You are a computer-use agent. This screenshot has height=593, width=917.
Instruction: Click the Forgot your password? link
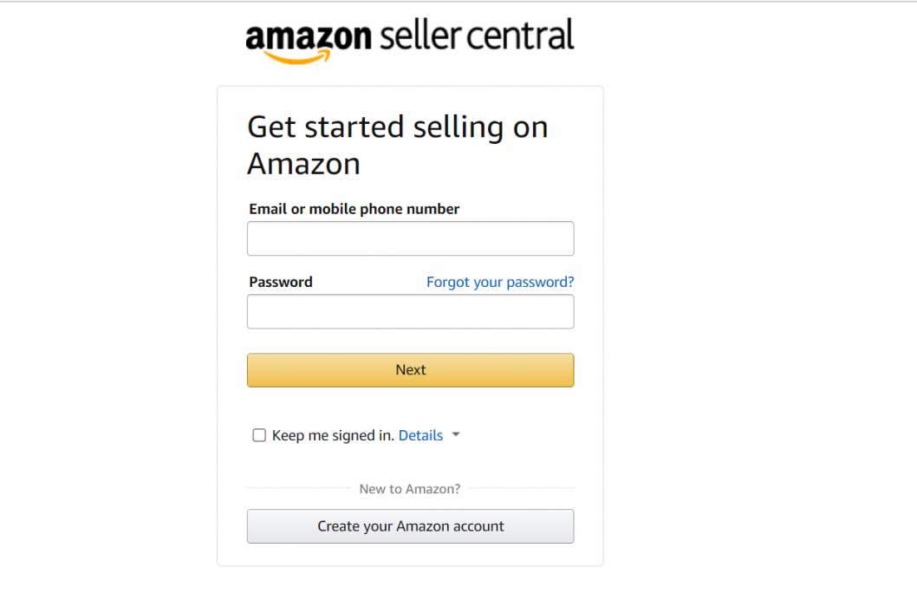[x=500, y=282]
